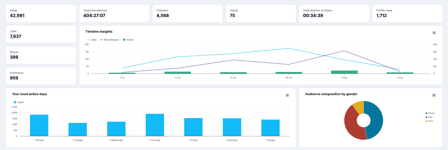This screenshot has width=448, height=150.
Task: Open the Timeline insights chart menu
Action: click(434, 33)
